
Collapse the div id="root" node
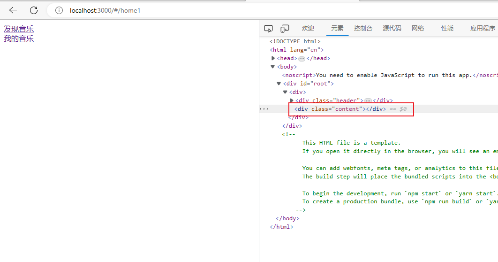pyautogui.click(x=279, y=84)
